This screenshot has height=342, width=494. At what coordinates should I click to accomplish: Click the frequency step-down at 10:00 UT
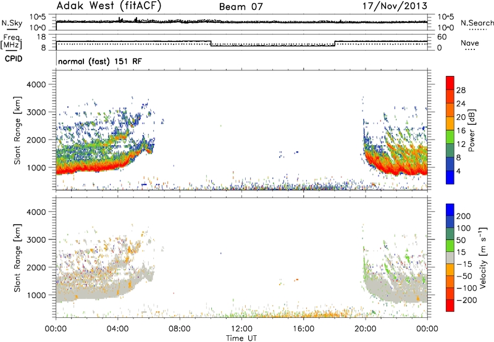[x=211, y=43]
